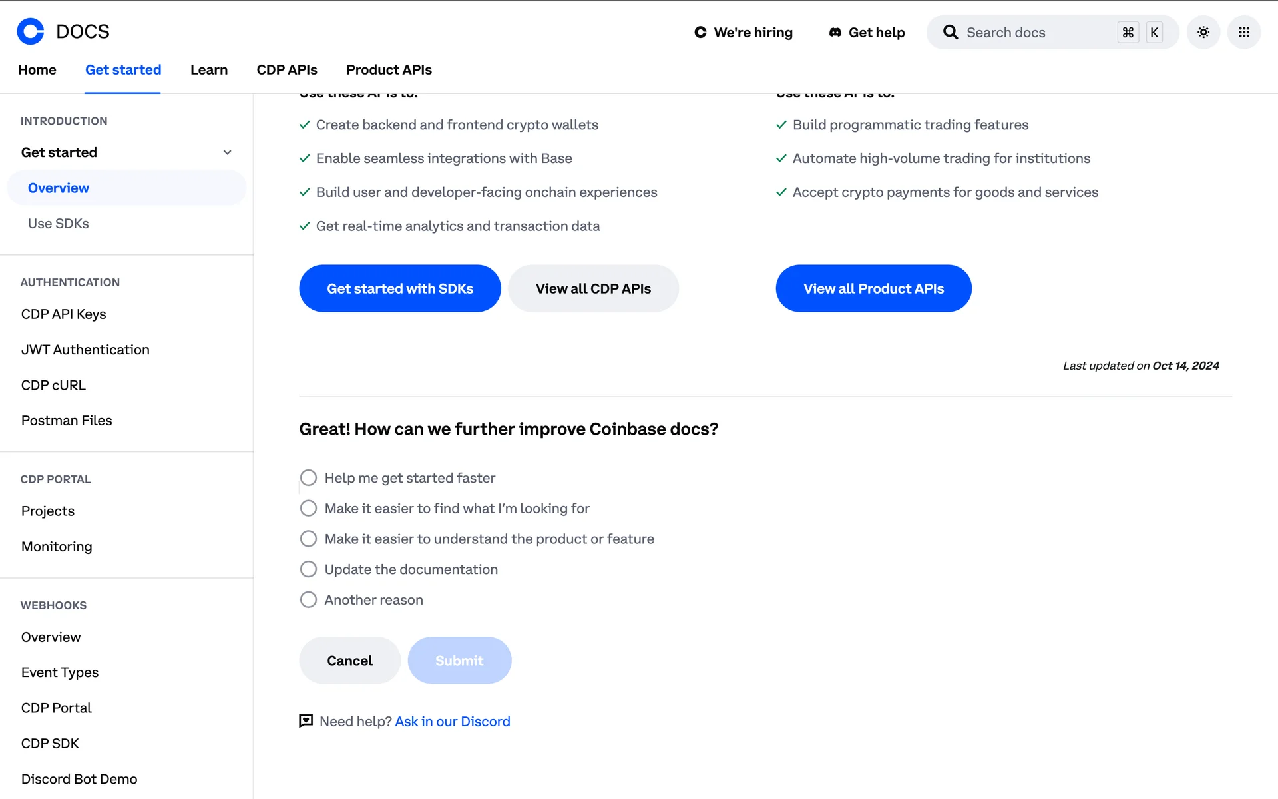1278x799 pixels.
Task: Click the Coinbase icon beside We're hiring
Action: click(x=700, y=32)
